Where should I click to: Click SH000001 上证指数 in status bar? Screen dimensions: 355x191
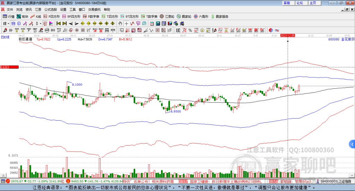336,181
